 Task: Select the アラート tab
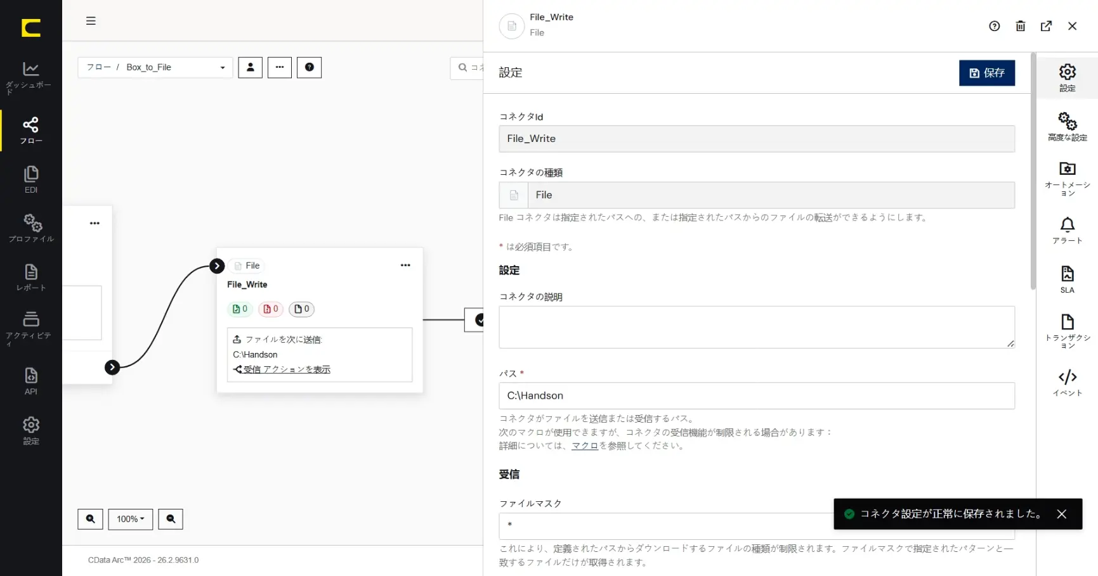(x=1068, y=231)
